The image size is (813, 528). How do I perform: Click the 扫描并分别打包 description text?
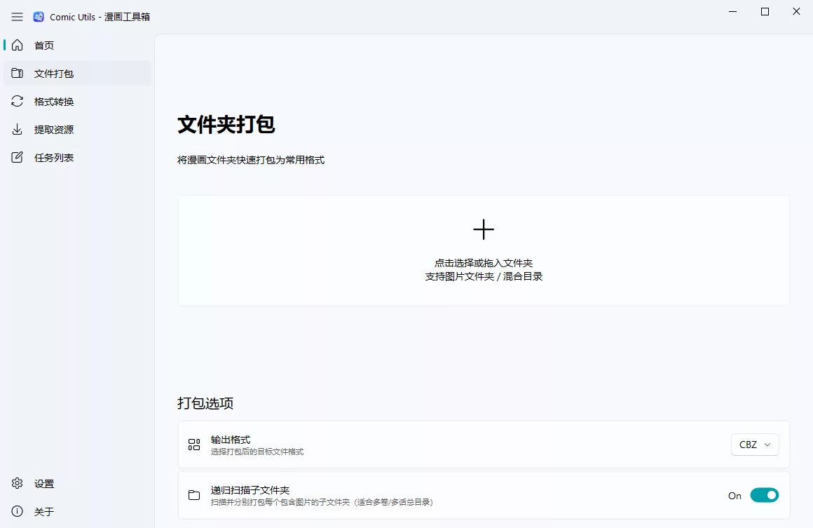click(322, 502)
